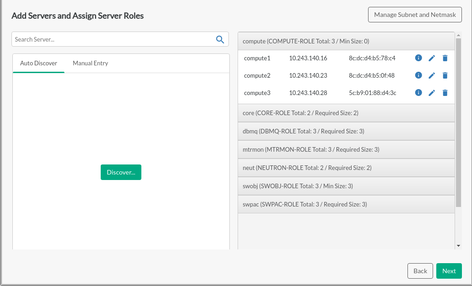Edit the compute3 server entry
Viewport: 472px width, 286px height.
[x=431, y=93]
